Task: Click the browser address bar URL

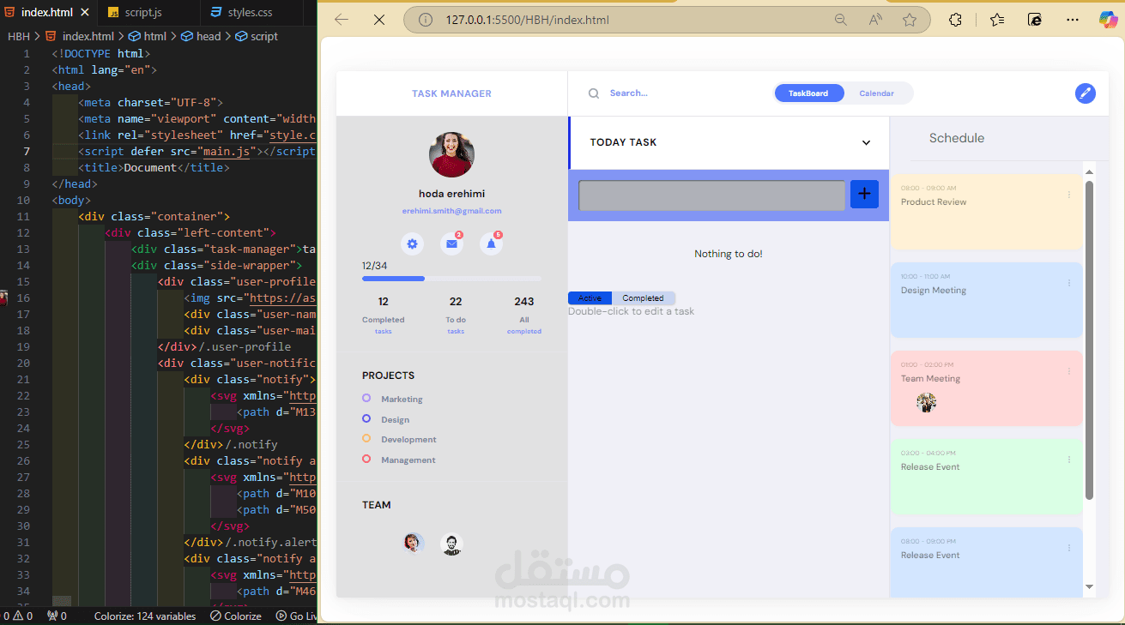Action: click(x=527, y=20)
